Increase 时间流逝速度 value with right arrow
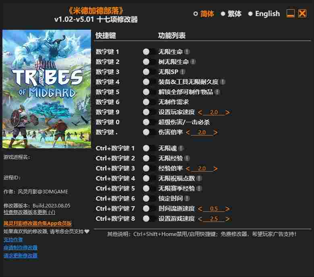This screenshot has width=314, height=277. 227,209
